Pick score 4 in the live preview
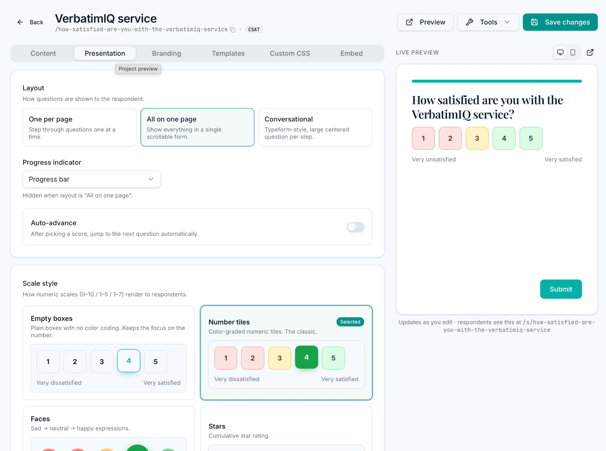606x451 pixels. [504, 138]
